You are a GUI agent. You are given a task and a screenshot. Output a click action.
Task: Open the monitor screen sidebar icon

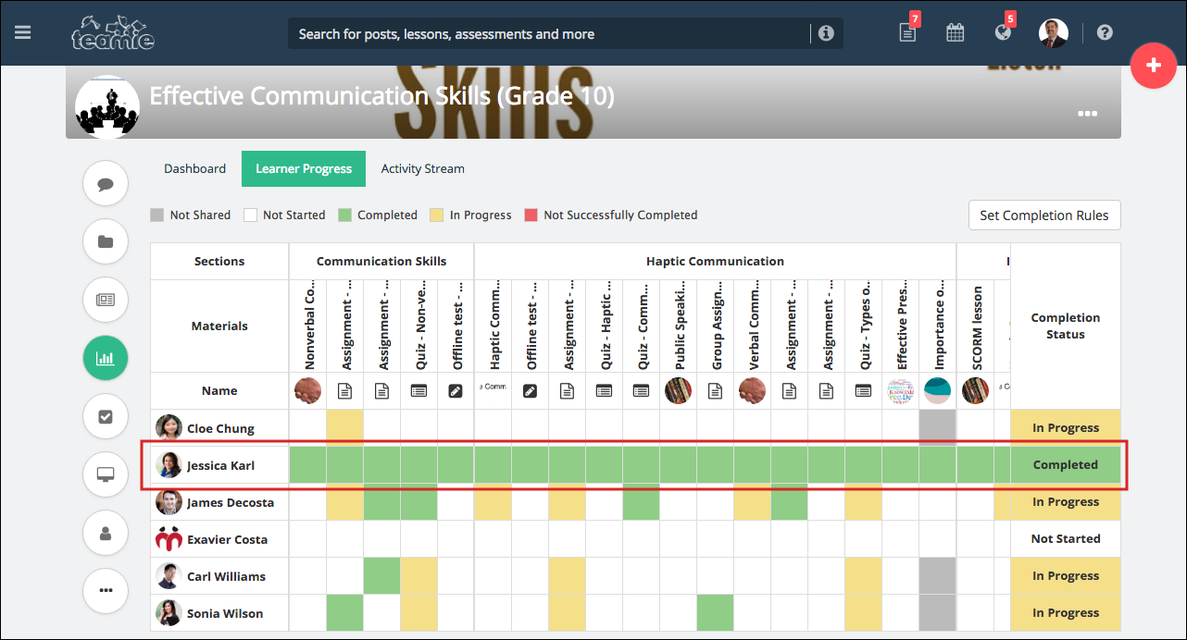point(106,474)
